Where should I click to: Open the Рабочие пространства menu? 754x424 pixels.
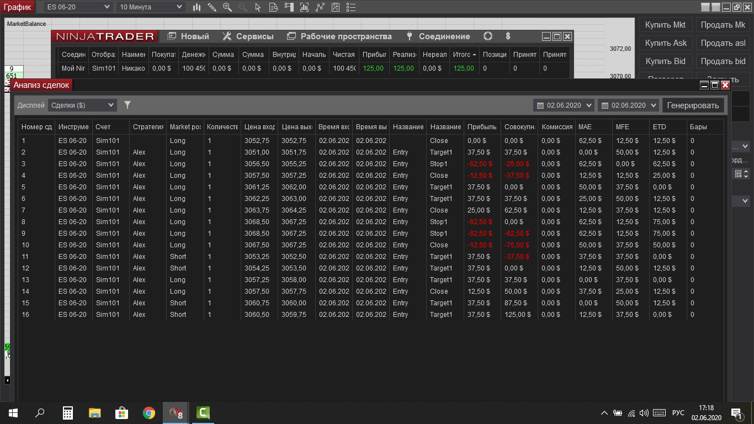[x=339, y=36]
